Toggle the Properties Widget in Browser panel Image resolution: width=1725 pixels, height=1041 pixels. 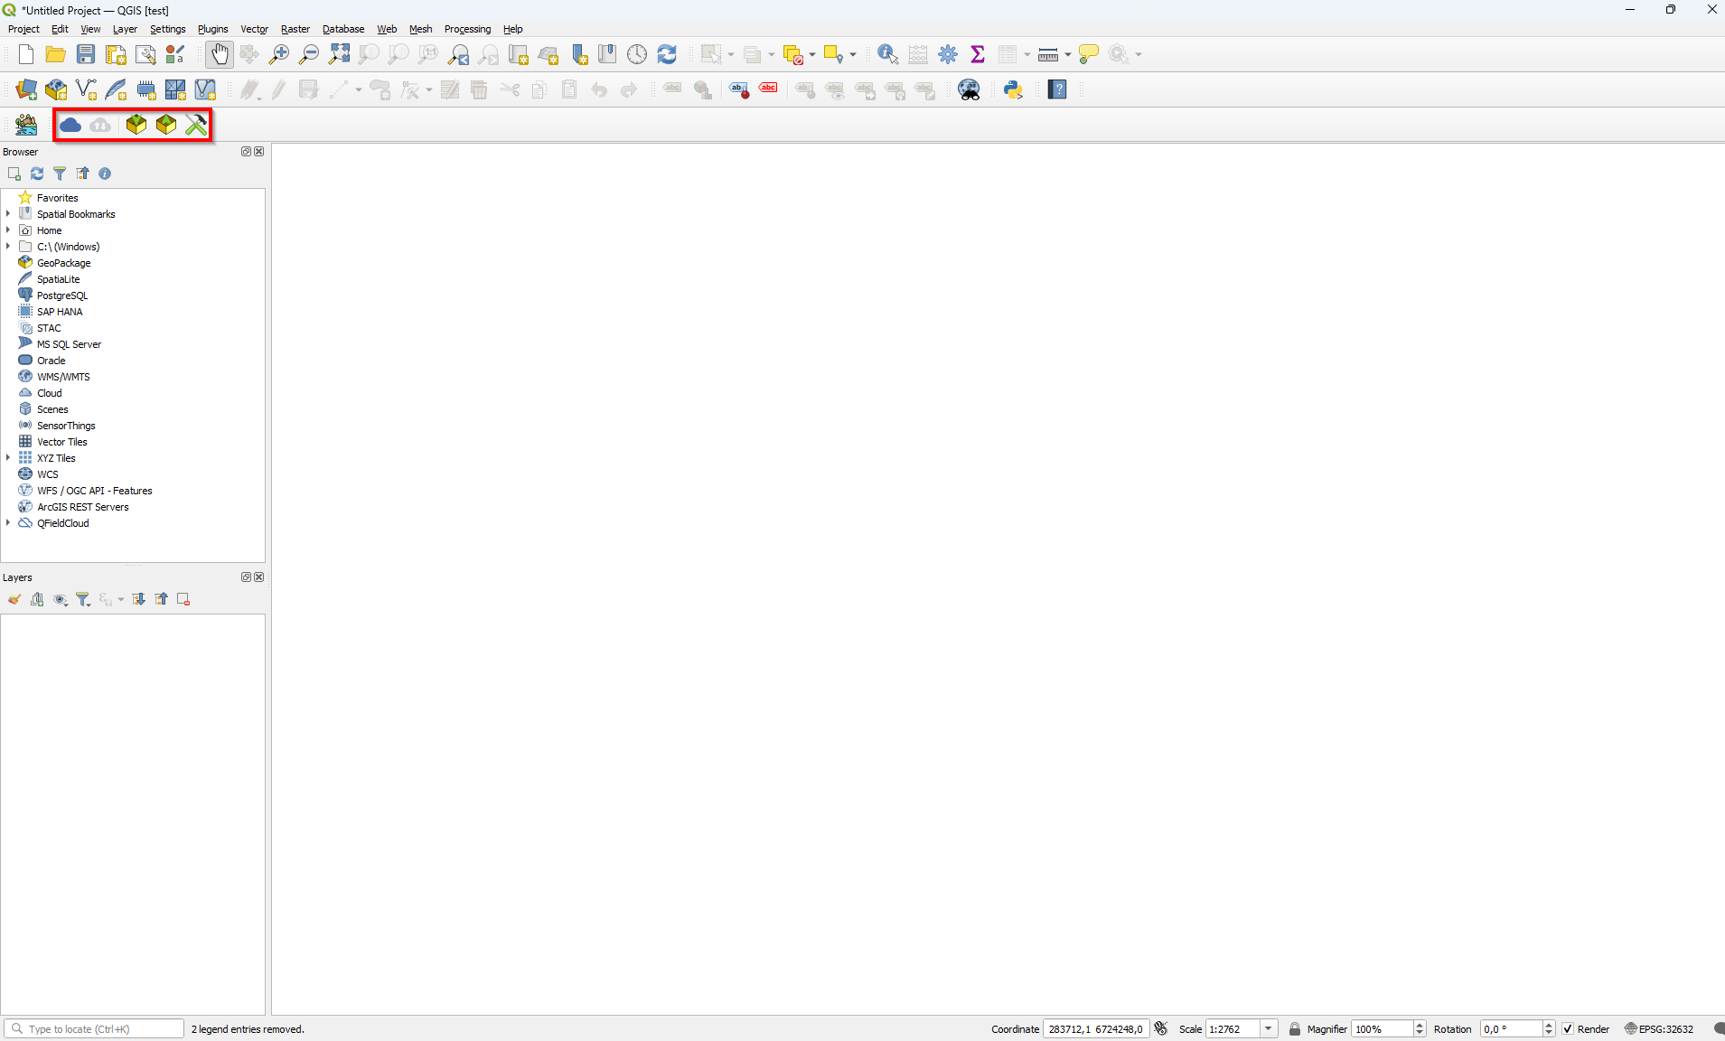coord(105,173)
